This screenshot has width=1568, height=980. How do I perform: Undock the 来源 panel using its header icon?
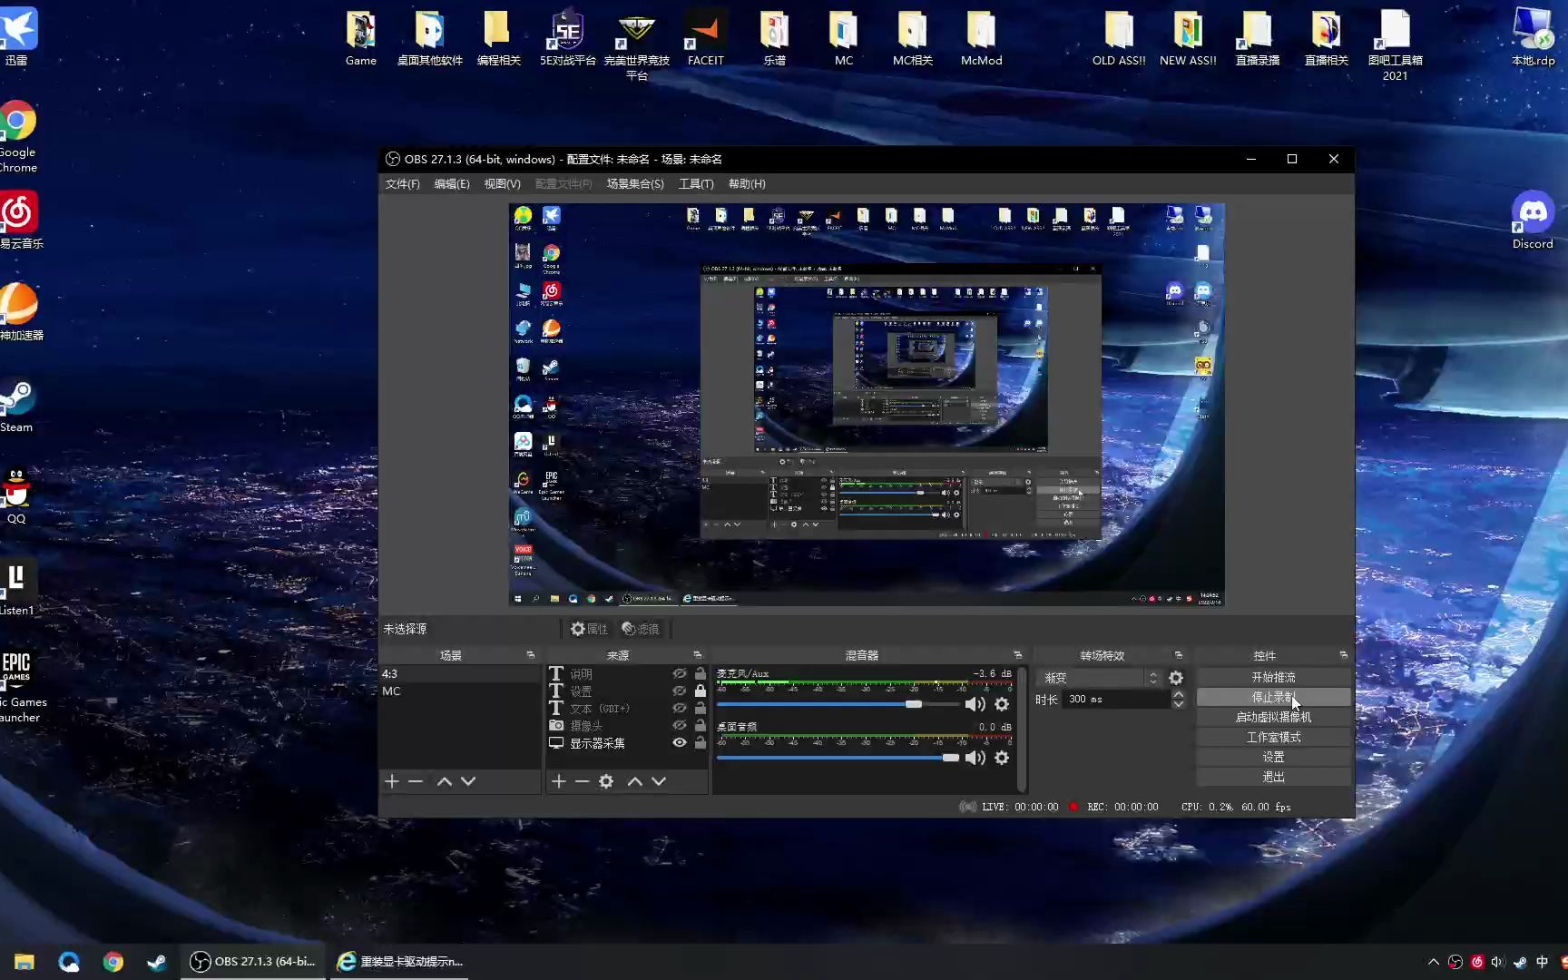click(x=698, y=655)
